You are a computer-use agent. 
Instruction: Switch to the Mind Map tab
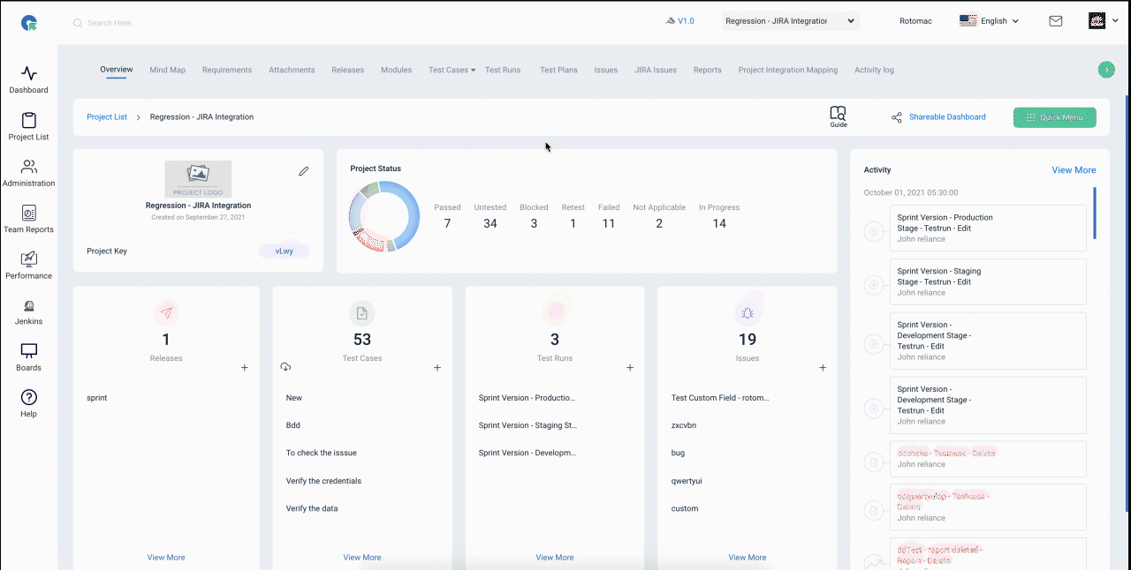click(168, 70)
